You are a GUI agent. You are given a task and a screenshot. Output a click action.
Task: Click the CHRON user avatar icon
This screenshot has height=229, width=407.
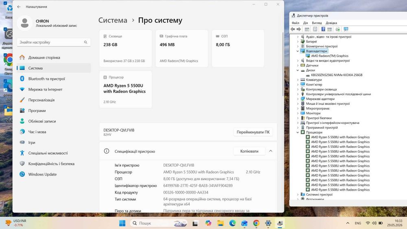(x=25, y=23)
